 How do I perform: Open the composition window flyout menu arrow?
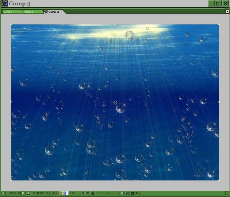point(227,12)
